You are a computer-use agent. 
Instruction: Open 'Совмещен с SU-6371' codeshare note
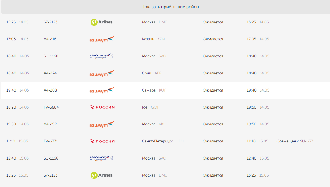(296, 141)
